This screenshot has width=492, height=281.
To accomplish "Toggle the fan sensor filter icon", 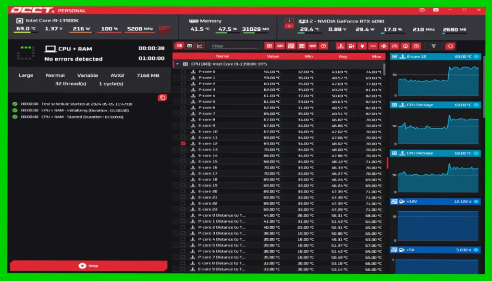I will click(x=384, y=46).
